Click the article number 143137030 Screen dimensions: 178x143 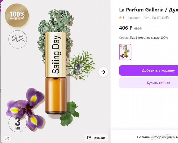[157, 18]
